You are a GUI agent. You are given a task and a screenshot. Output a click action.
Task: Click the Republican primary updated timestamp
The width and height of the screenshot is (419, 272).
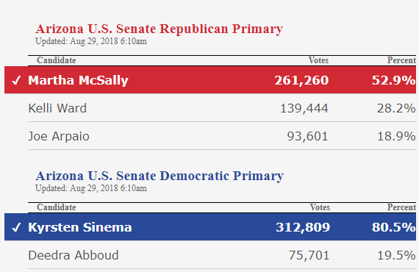pos(91,41)
